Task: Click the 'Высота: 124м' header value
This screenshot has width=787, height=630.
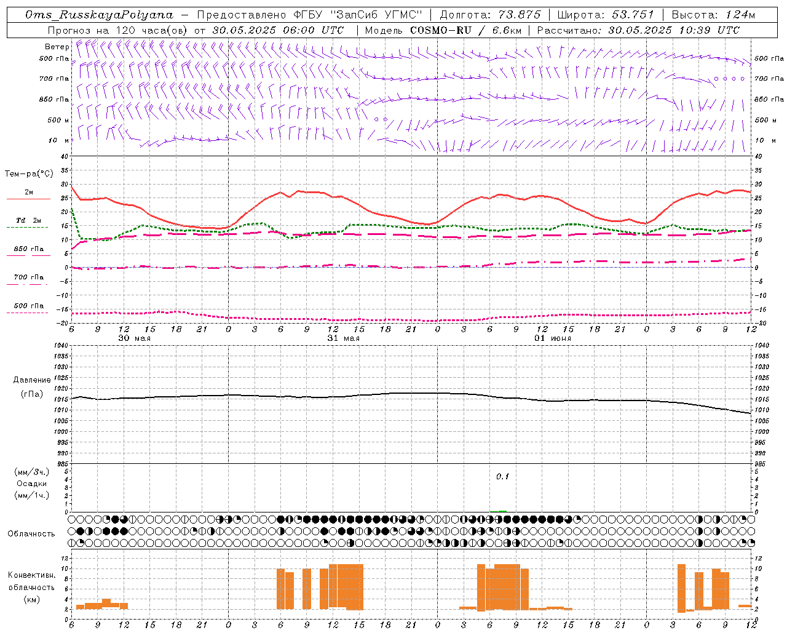Action: click(713, 15)
